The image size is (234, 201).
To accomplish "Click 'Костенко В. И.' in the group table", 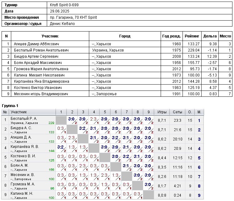I will click(x=23, y=156).
